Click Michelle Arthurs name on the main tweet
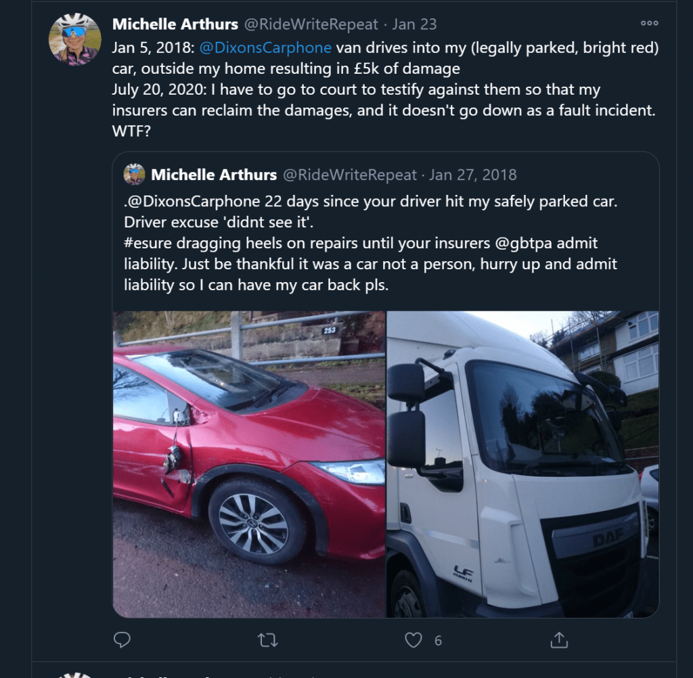Viewport: 693px width, 678px height. point(175,24)
